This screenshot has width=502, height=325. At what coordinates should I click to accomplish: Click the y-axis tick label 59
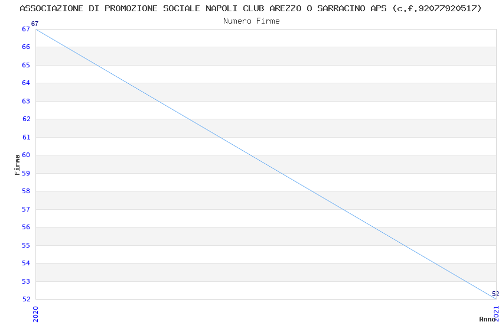26,173
